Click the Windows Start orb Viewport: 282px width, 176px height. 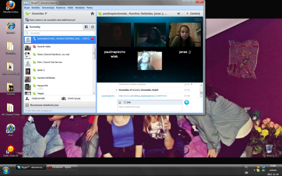coord(6,170)
